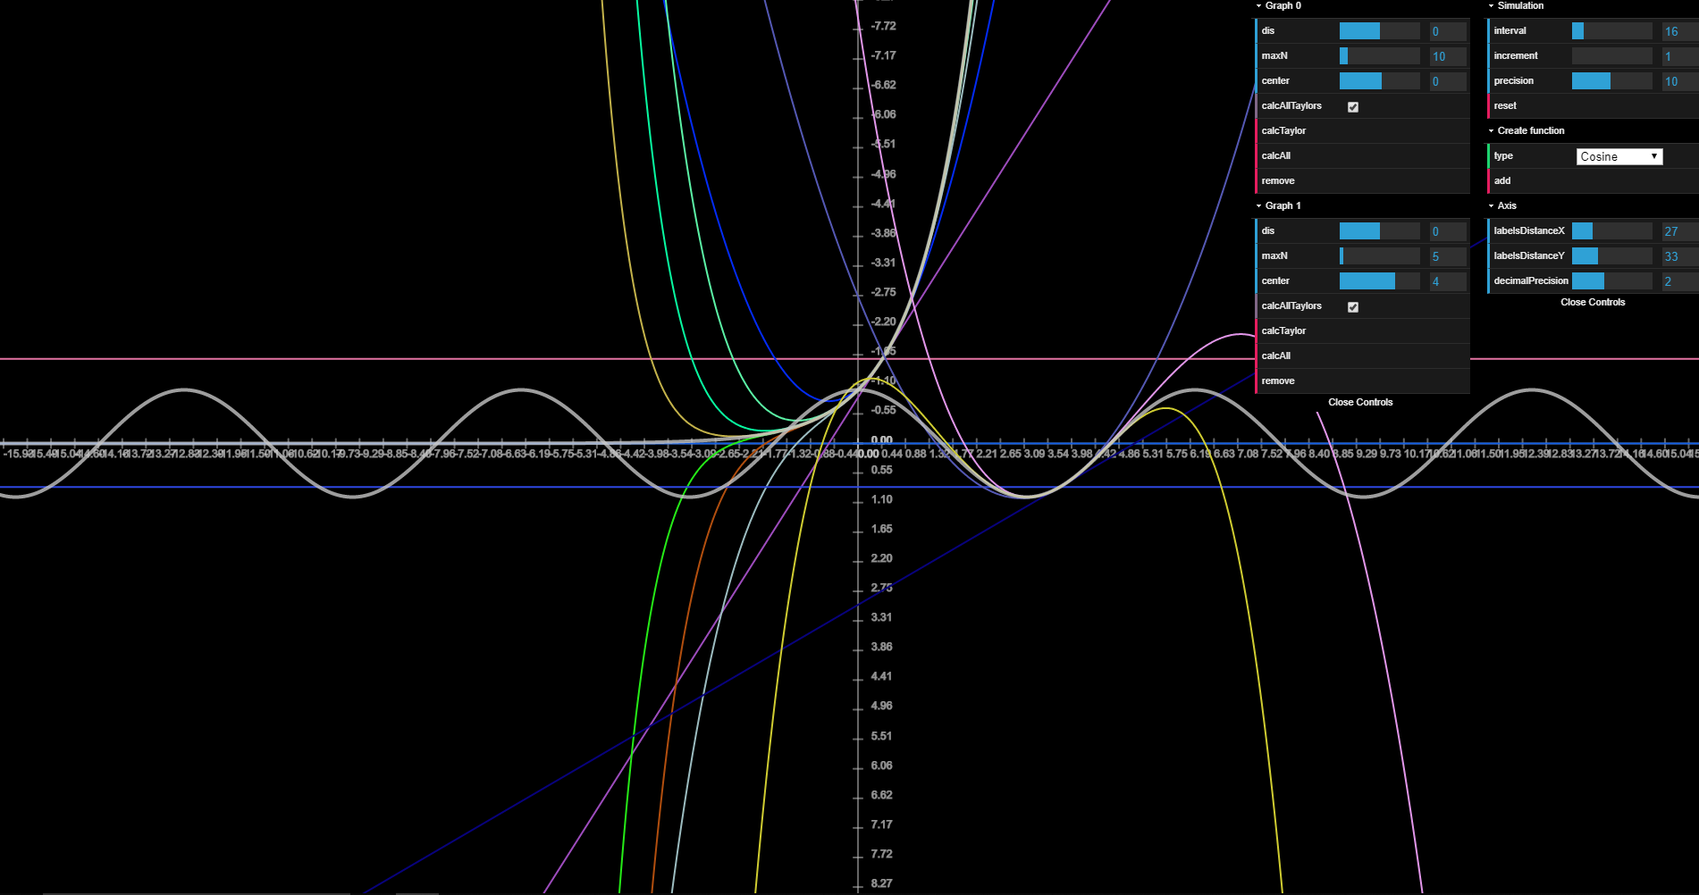Adjust the center slider in Graph 0
The width and height of the screenshot is (1699, 895).
pos(1379,81)
